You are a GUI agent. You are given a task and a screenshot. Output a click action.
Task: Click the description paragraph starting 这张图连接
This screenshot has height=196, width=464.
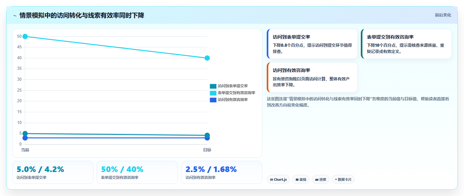358,102
